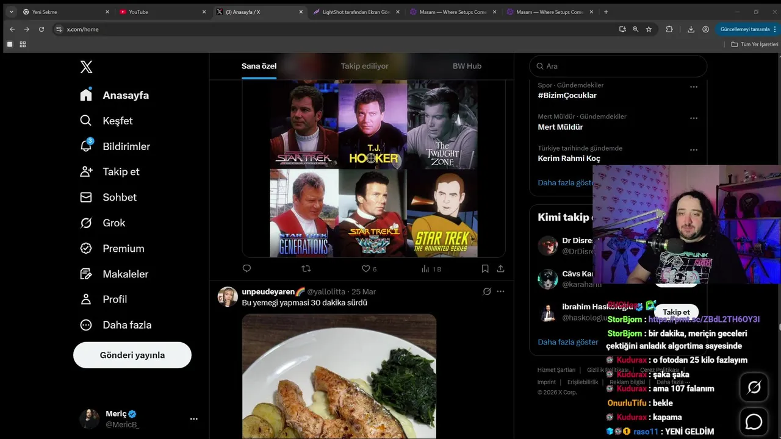Open Chrome extensions puzzle icon
This screenshot has width=781, height=439.
[x=669, y=29]
